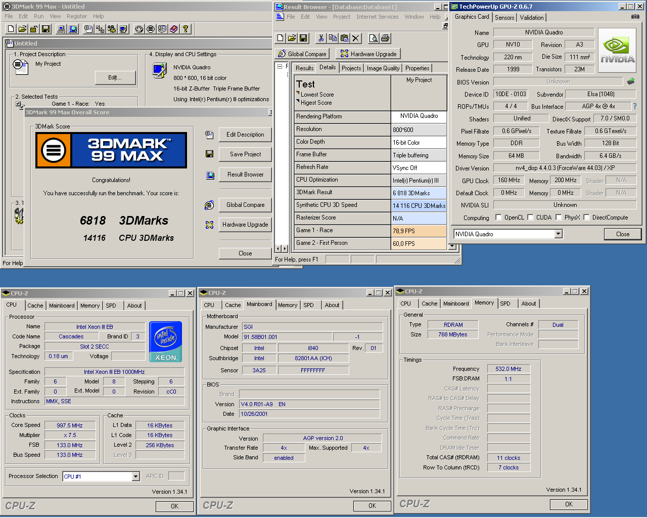Open the NVIDIA Quadro dropdown in GPU-Z
This screenshot has height=518, width=647.
click(558, 234)
